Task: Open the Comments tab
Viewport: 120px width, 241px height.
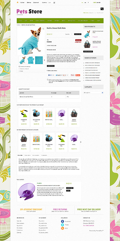Action: pos(44,155)
